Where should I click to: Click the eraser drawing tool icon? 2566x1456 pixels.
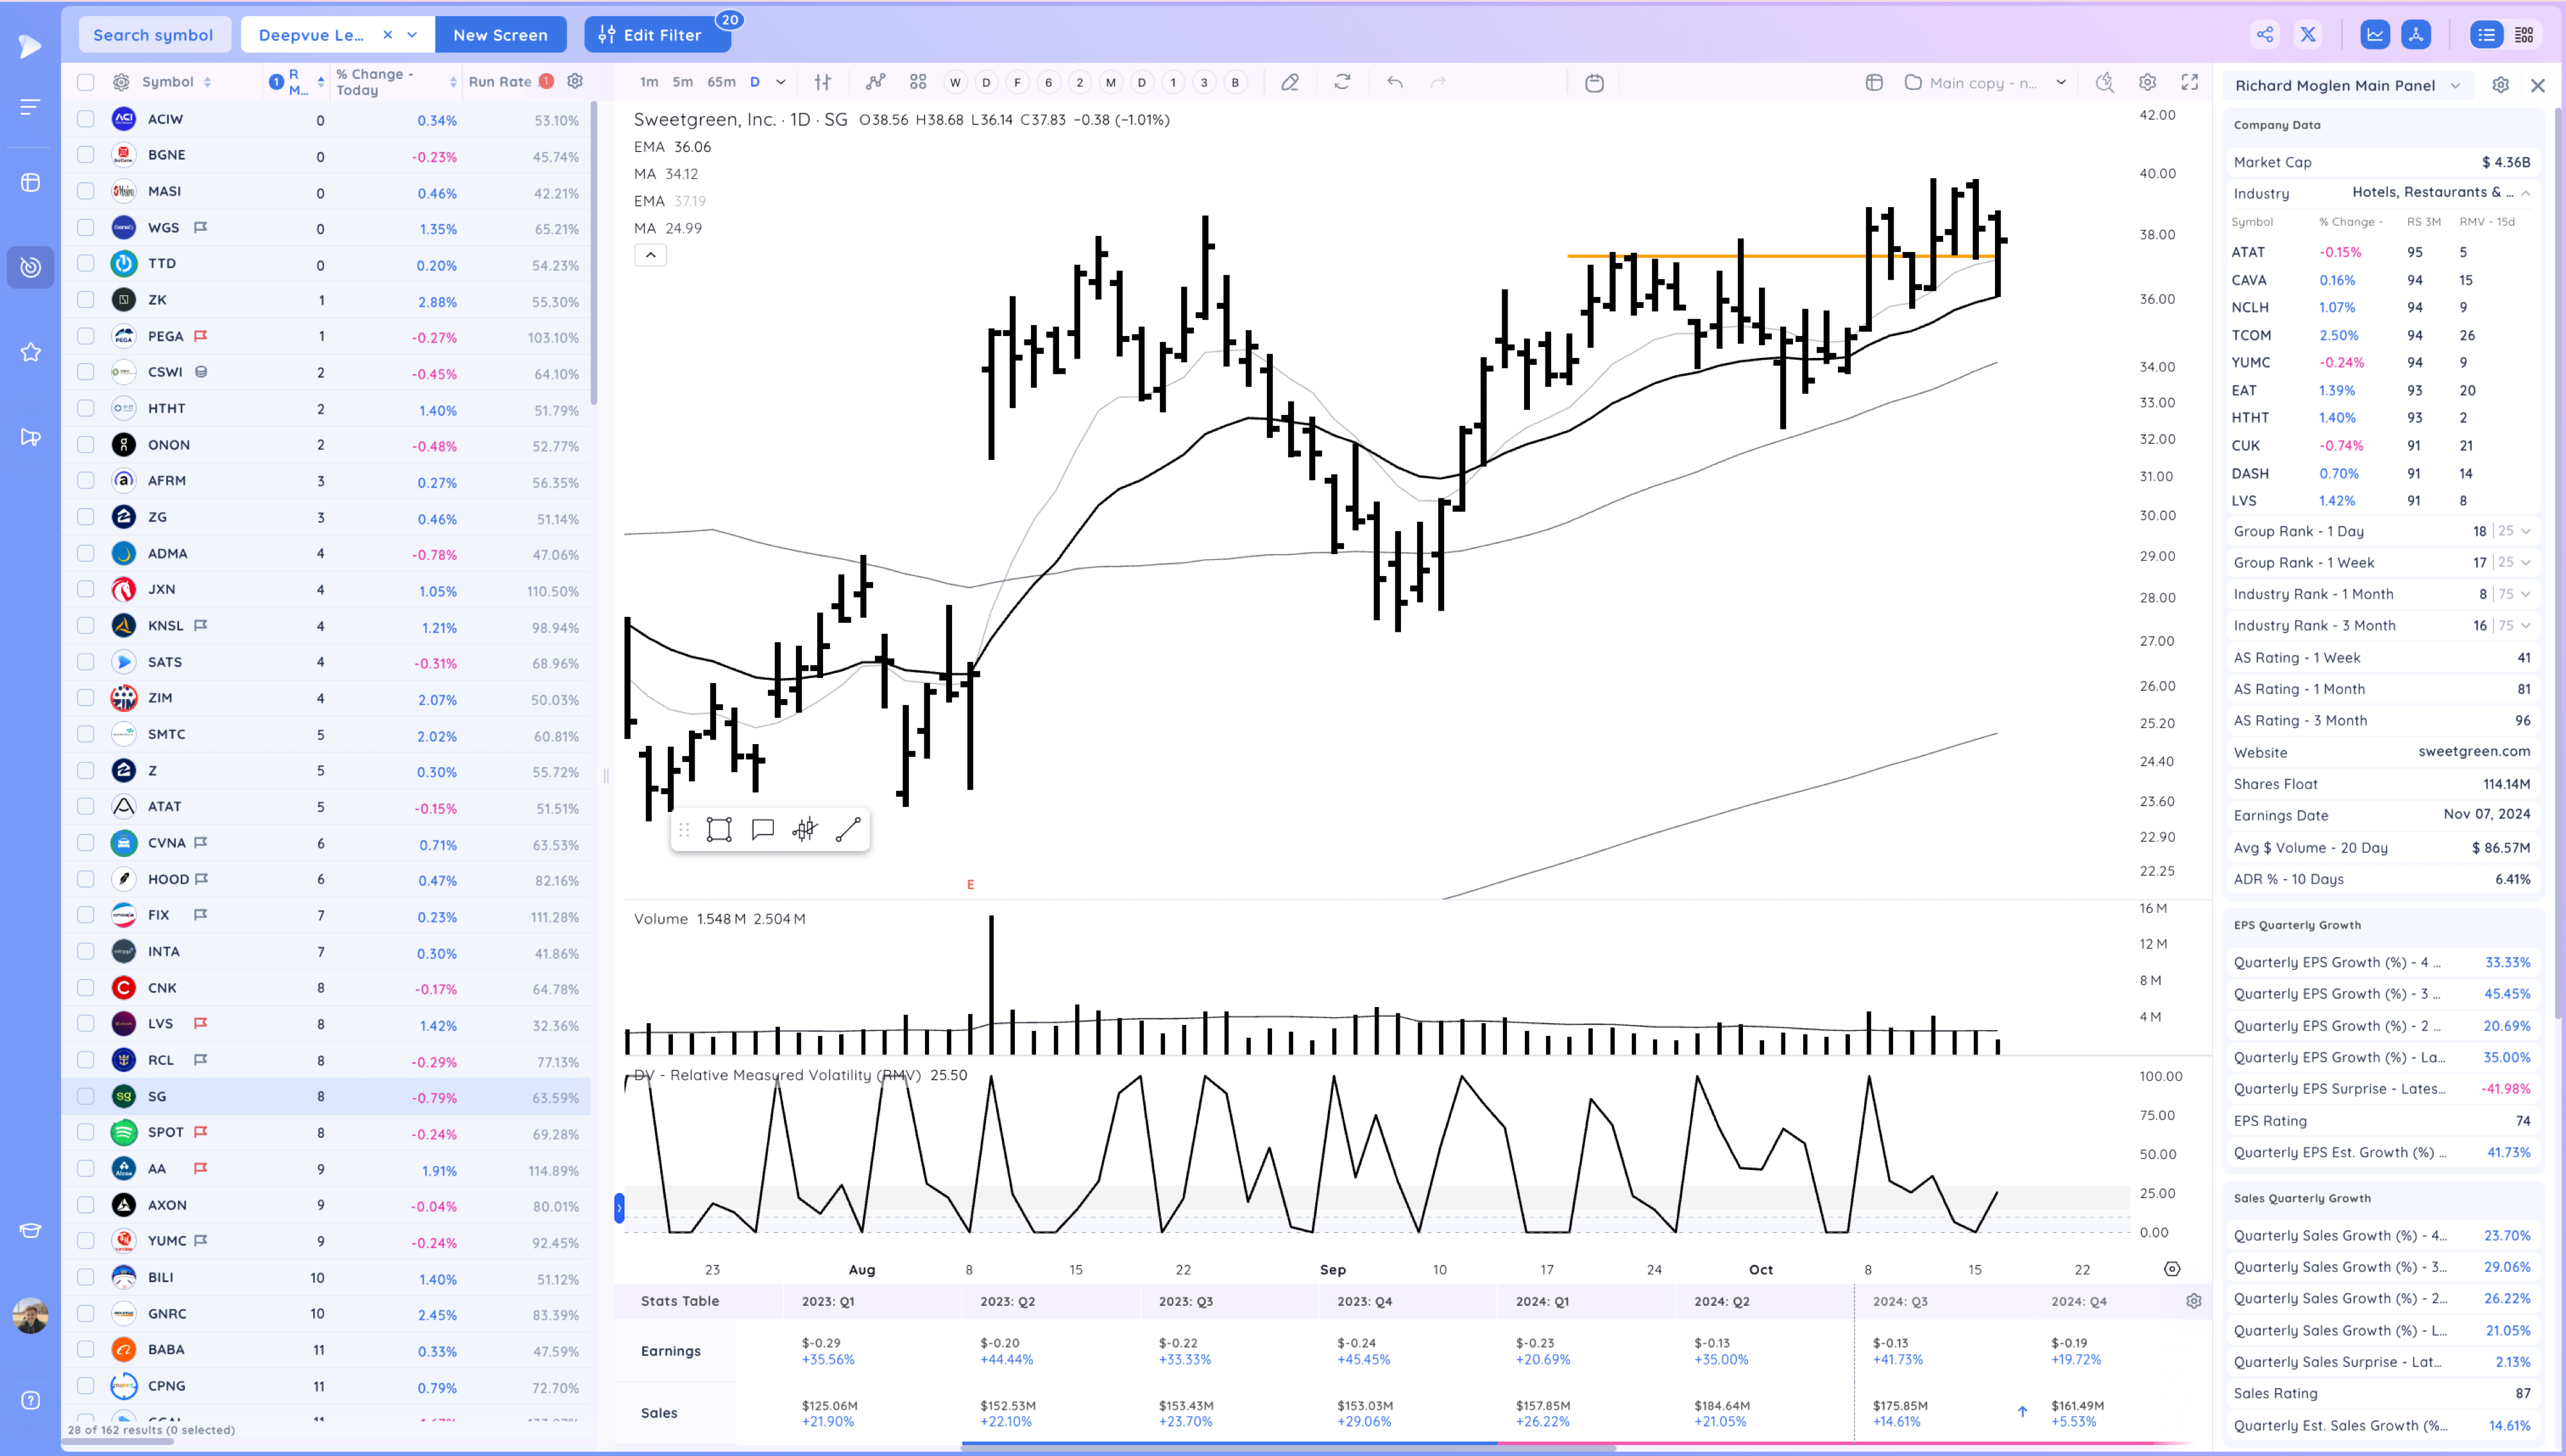1290,82
